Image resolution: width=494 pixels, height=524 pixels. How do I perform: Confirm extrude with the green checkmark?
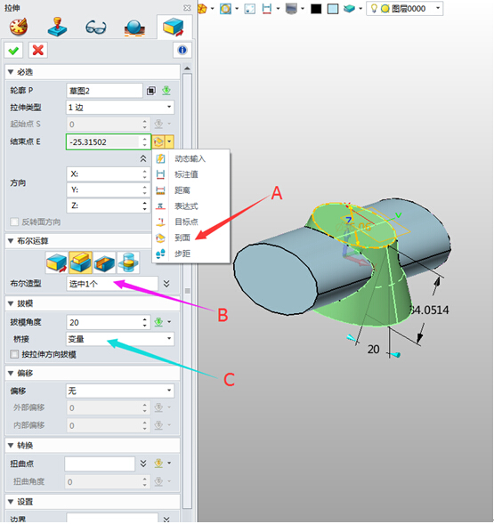pyautogui.click(x=13, y=51)
